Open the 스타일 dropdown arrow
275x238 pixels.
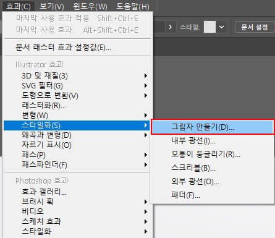coord(222,27)
